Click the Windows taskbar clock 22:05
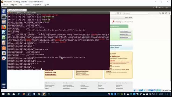The image size is (172, 97). pos(161,94)
